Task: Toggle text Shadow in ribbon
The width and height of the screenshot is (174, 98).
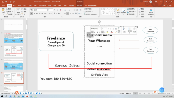Action: click(x=40, y=13)
